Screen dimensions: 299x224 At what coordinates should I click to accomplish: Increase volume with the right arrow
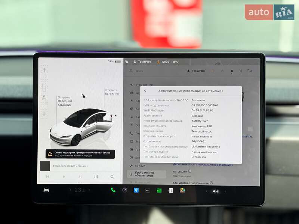225,191
